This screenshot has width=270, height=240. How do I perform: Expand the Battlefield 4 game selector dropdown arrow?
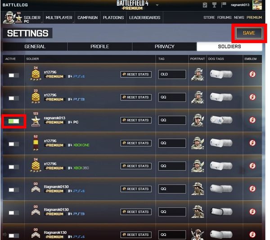(157, 5)
